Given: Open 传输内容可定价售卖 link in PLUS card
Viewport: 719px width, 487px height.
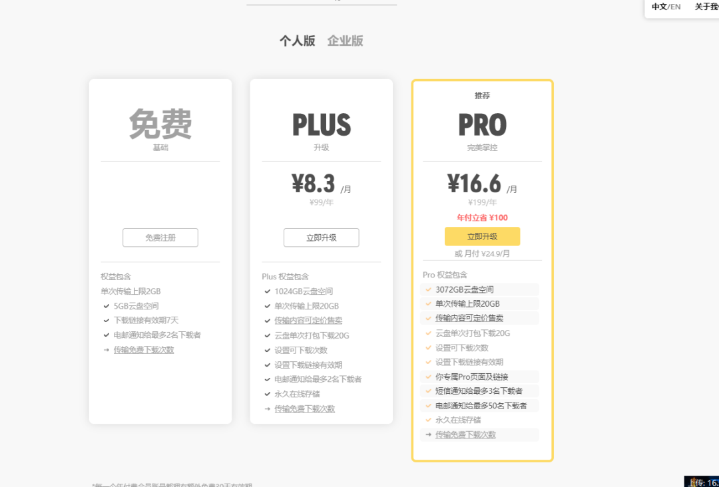Looking at the screenshot, I should coord(309,321).
